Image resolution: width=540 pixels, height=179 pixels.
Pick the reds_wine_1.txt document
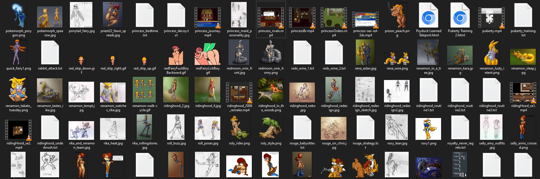pyautogui.click(x=302, y=53)
